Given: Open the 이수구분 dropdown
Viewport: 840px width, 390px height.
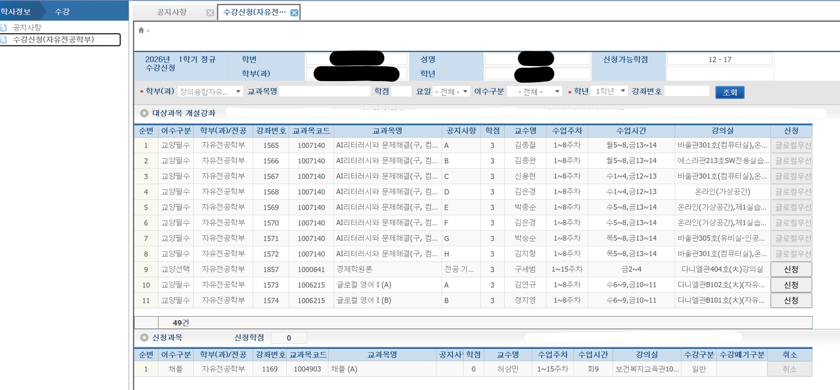Looking at the screenshot, I should tap(534, 92).
